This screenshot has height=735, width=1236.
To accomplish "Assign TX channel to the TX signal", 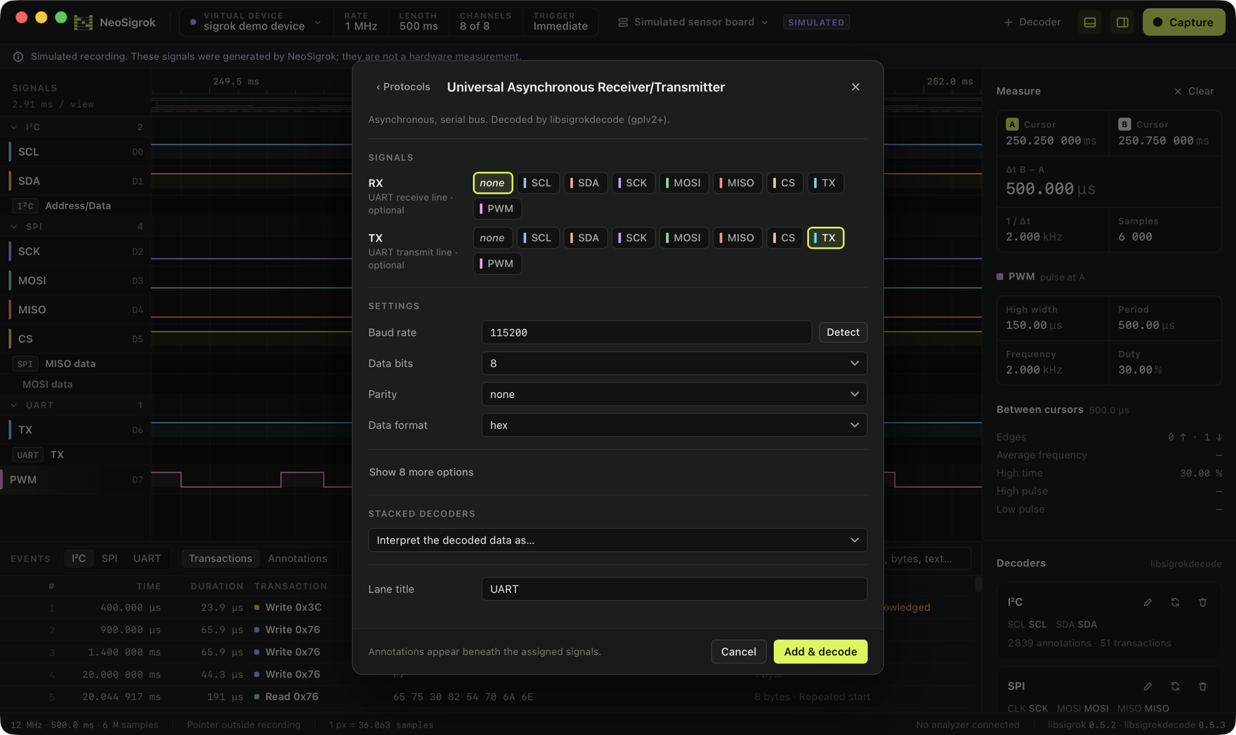I will pos(825,238).
